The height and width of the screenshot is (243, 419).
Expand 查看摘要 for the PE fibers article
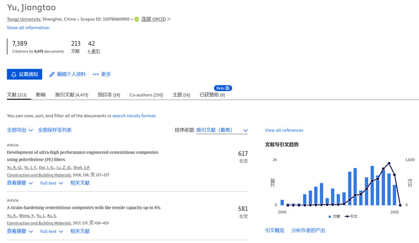click(x=20, y=183)
